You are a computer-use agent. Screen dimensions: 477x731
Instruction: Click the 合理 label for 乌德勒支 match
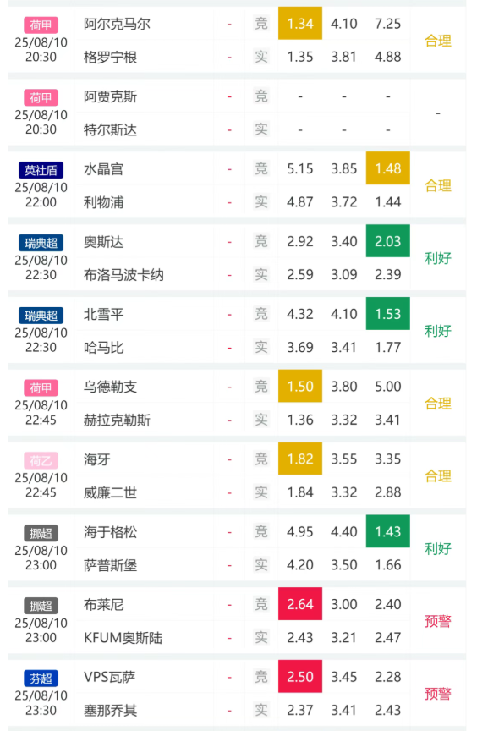pyautogui.click(x=438, y=404)
